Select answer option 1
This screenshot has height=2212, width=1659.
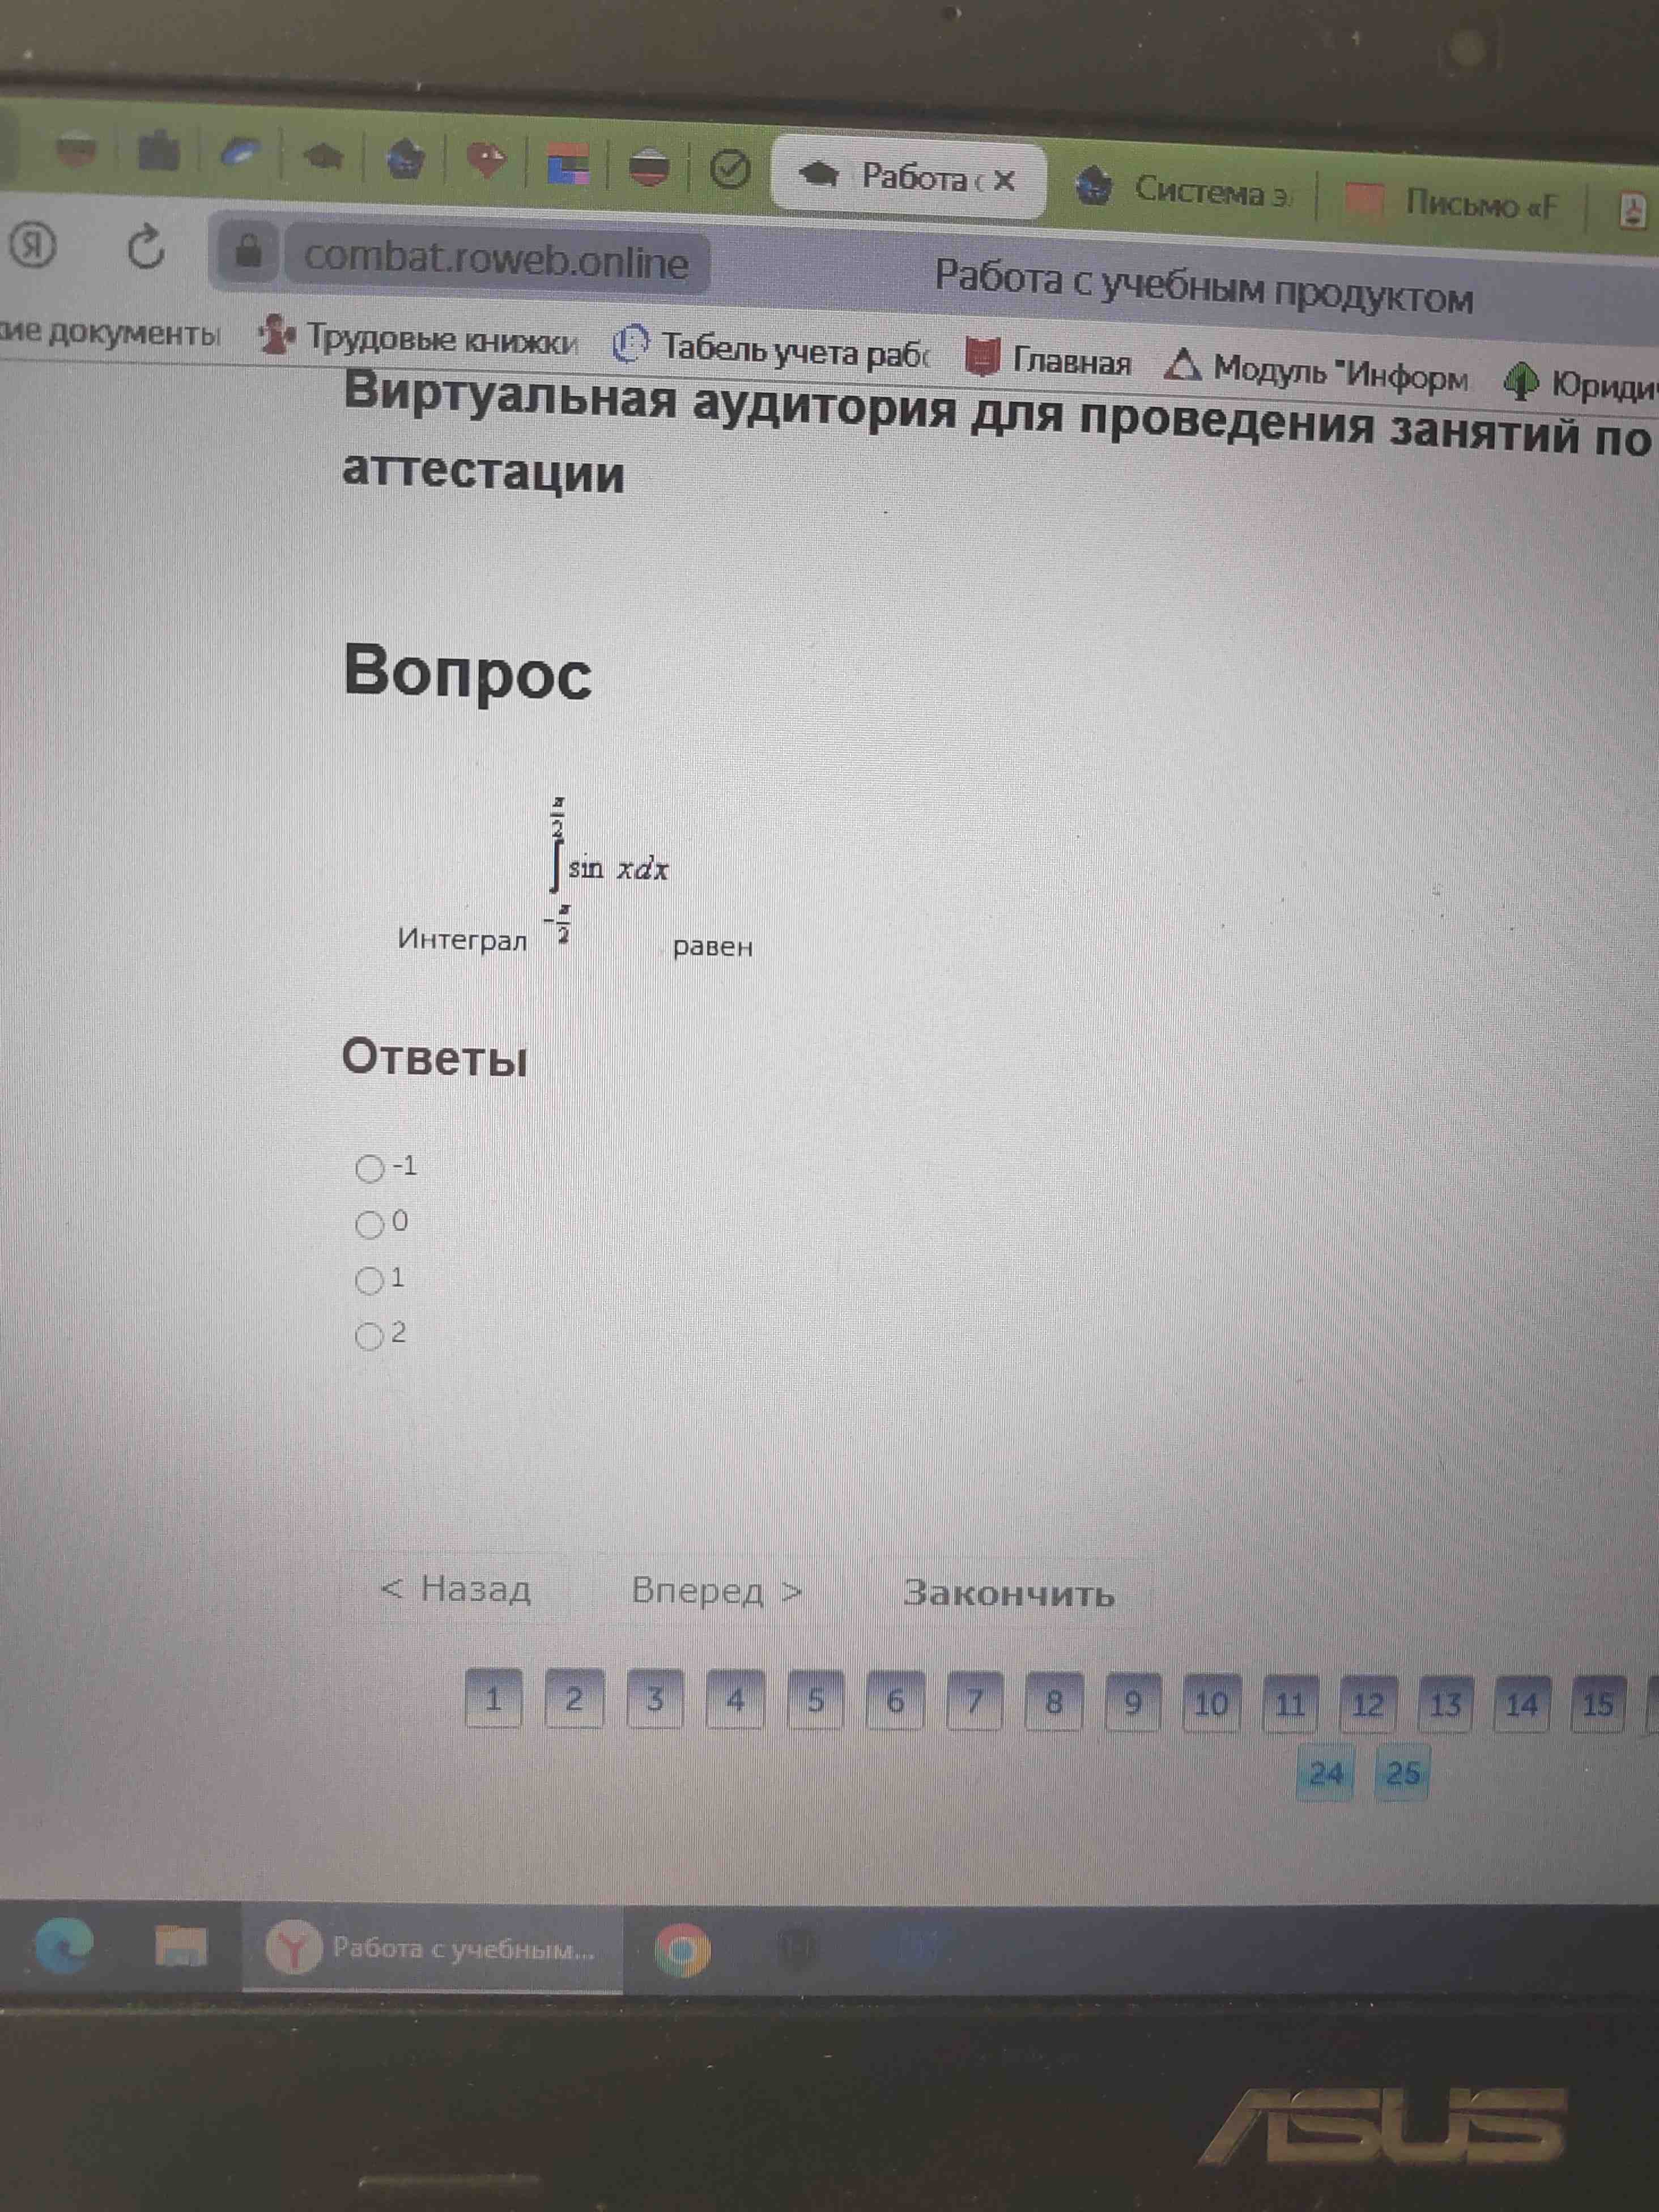pos(370,1280)
